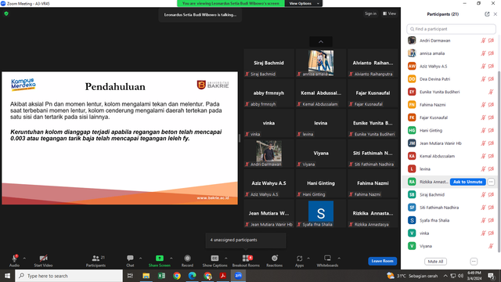Click Fahima Nazmi's video-off icon
This screenshot has height=282, width=501.
(491, 104)
